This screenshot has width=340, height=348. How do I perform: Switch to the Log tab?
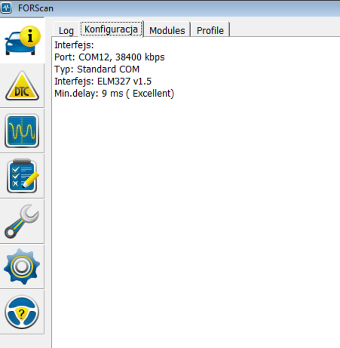pos(66,31)
